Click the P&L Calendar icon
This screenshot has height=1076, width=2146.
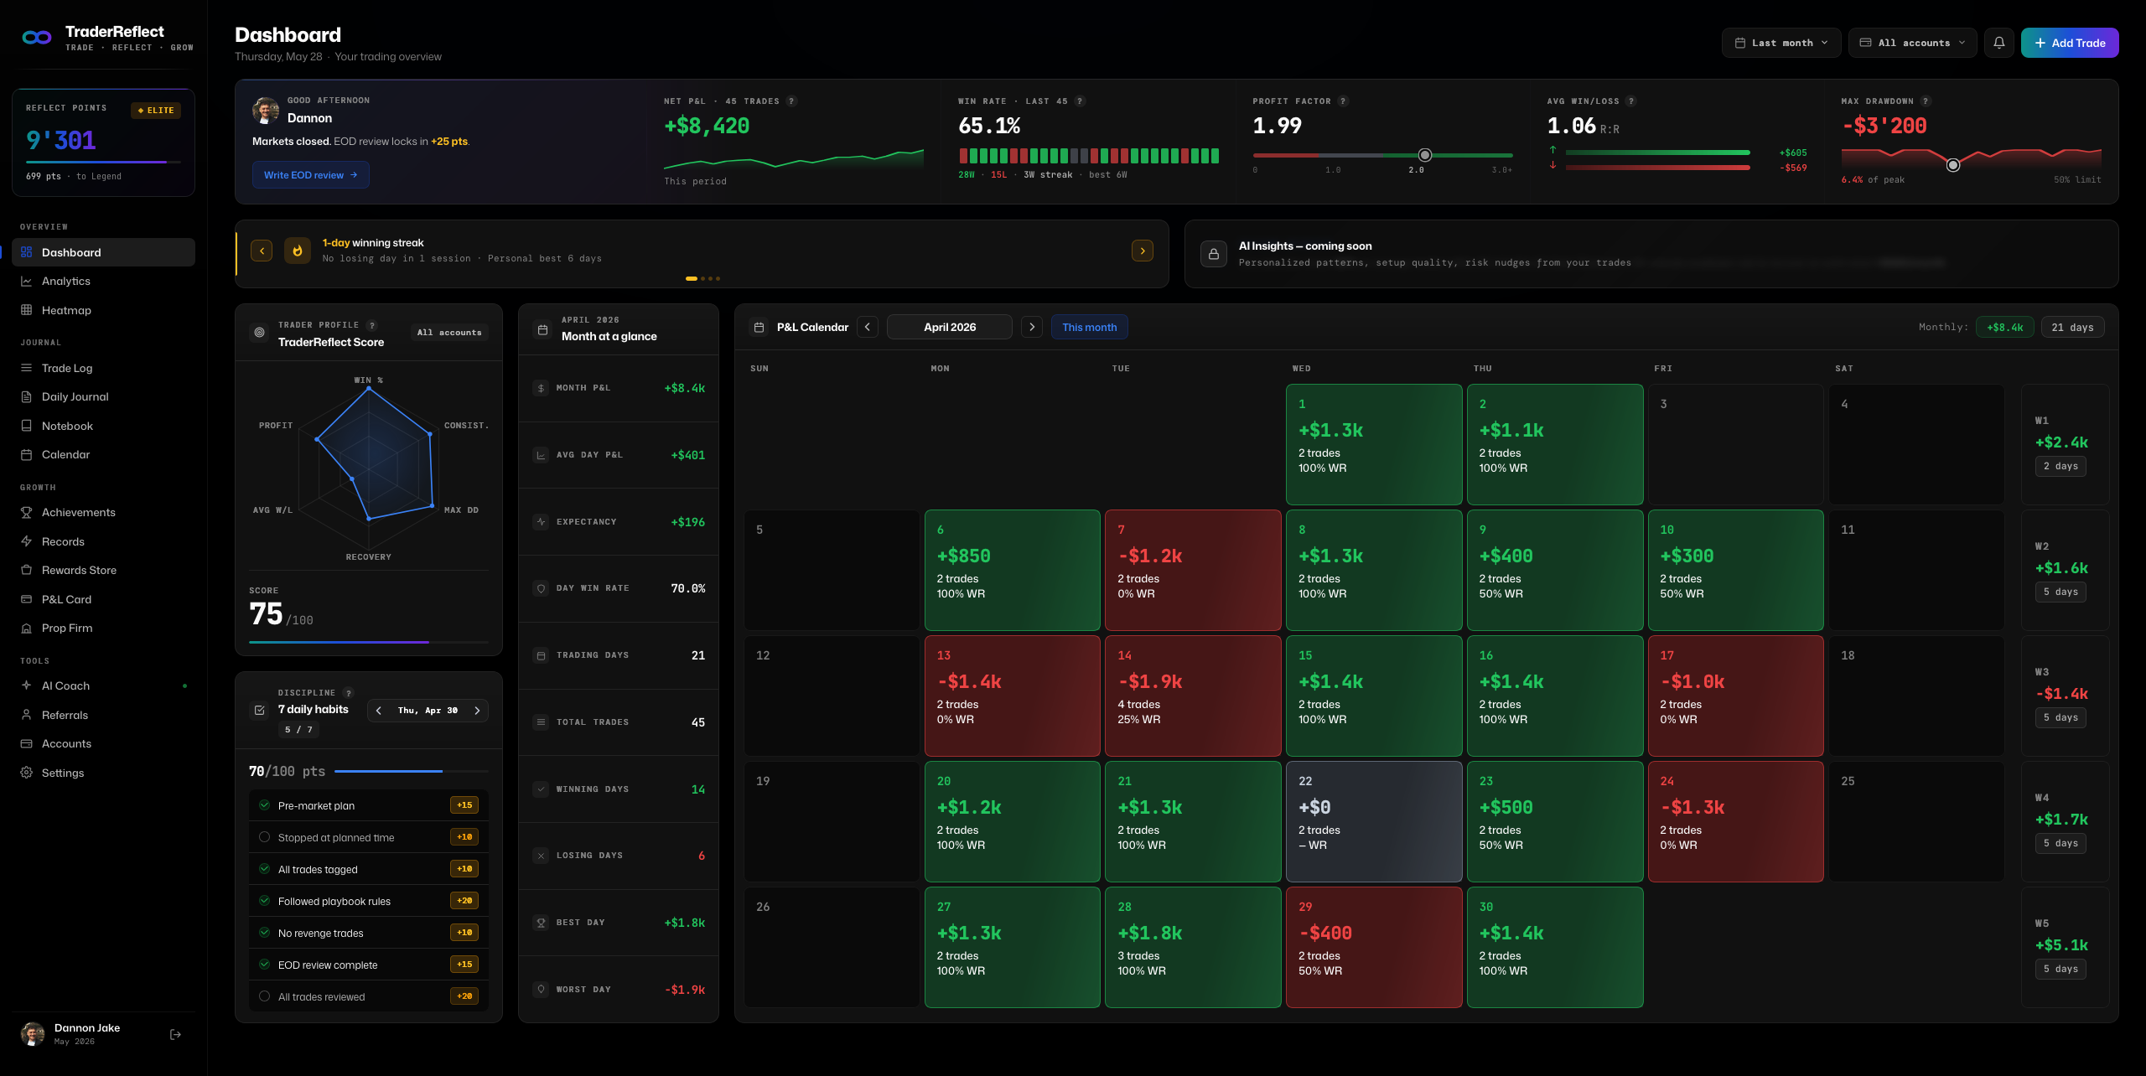tap(759, 327)
